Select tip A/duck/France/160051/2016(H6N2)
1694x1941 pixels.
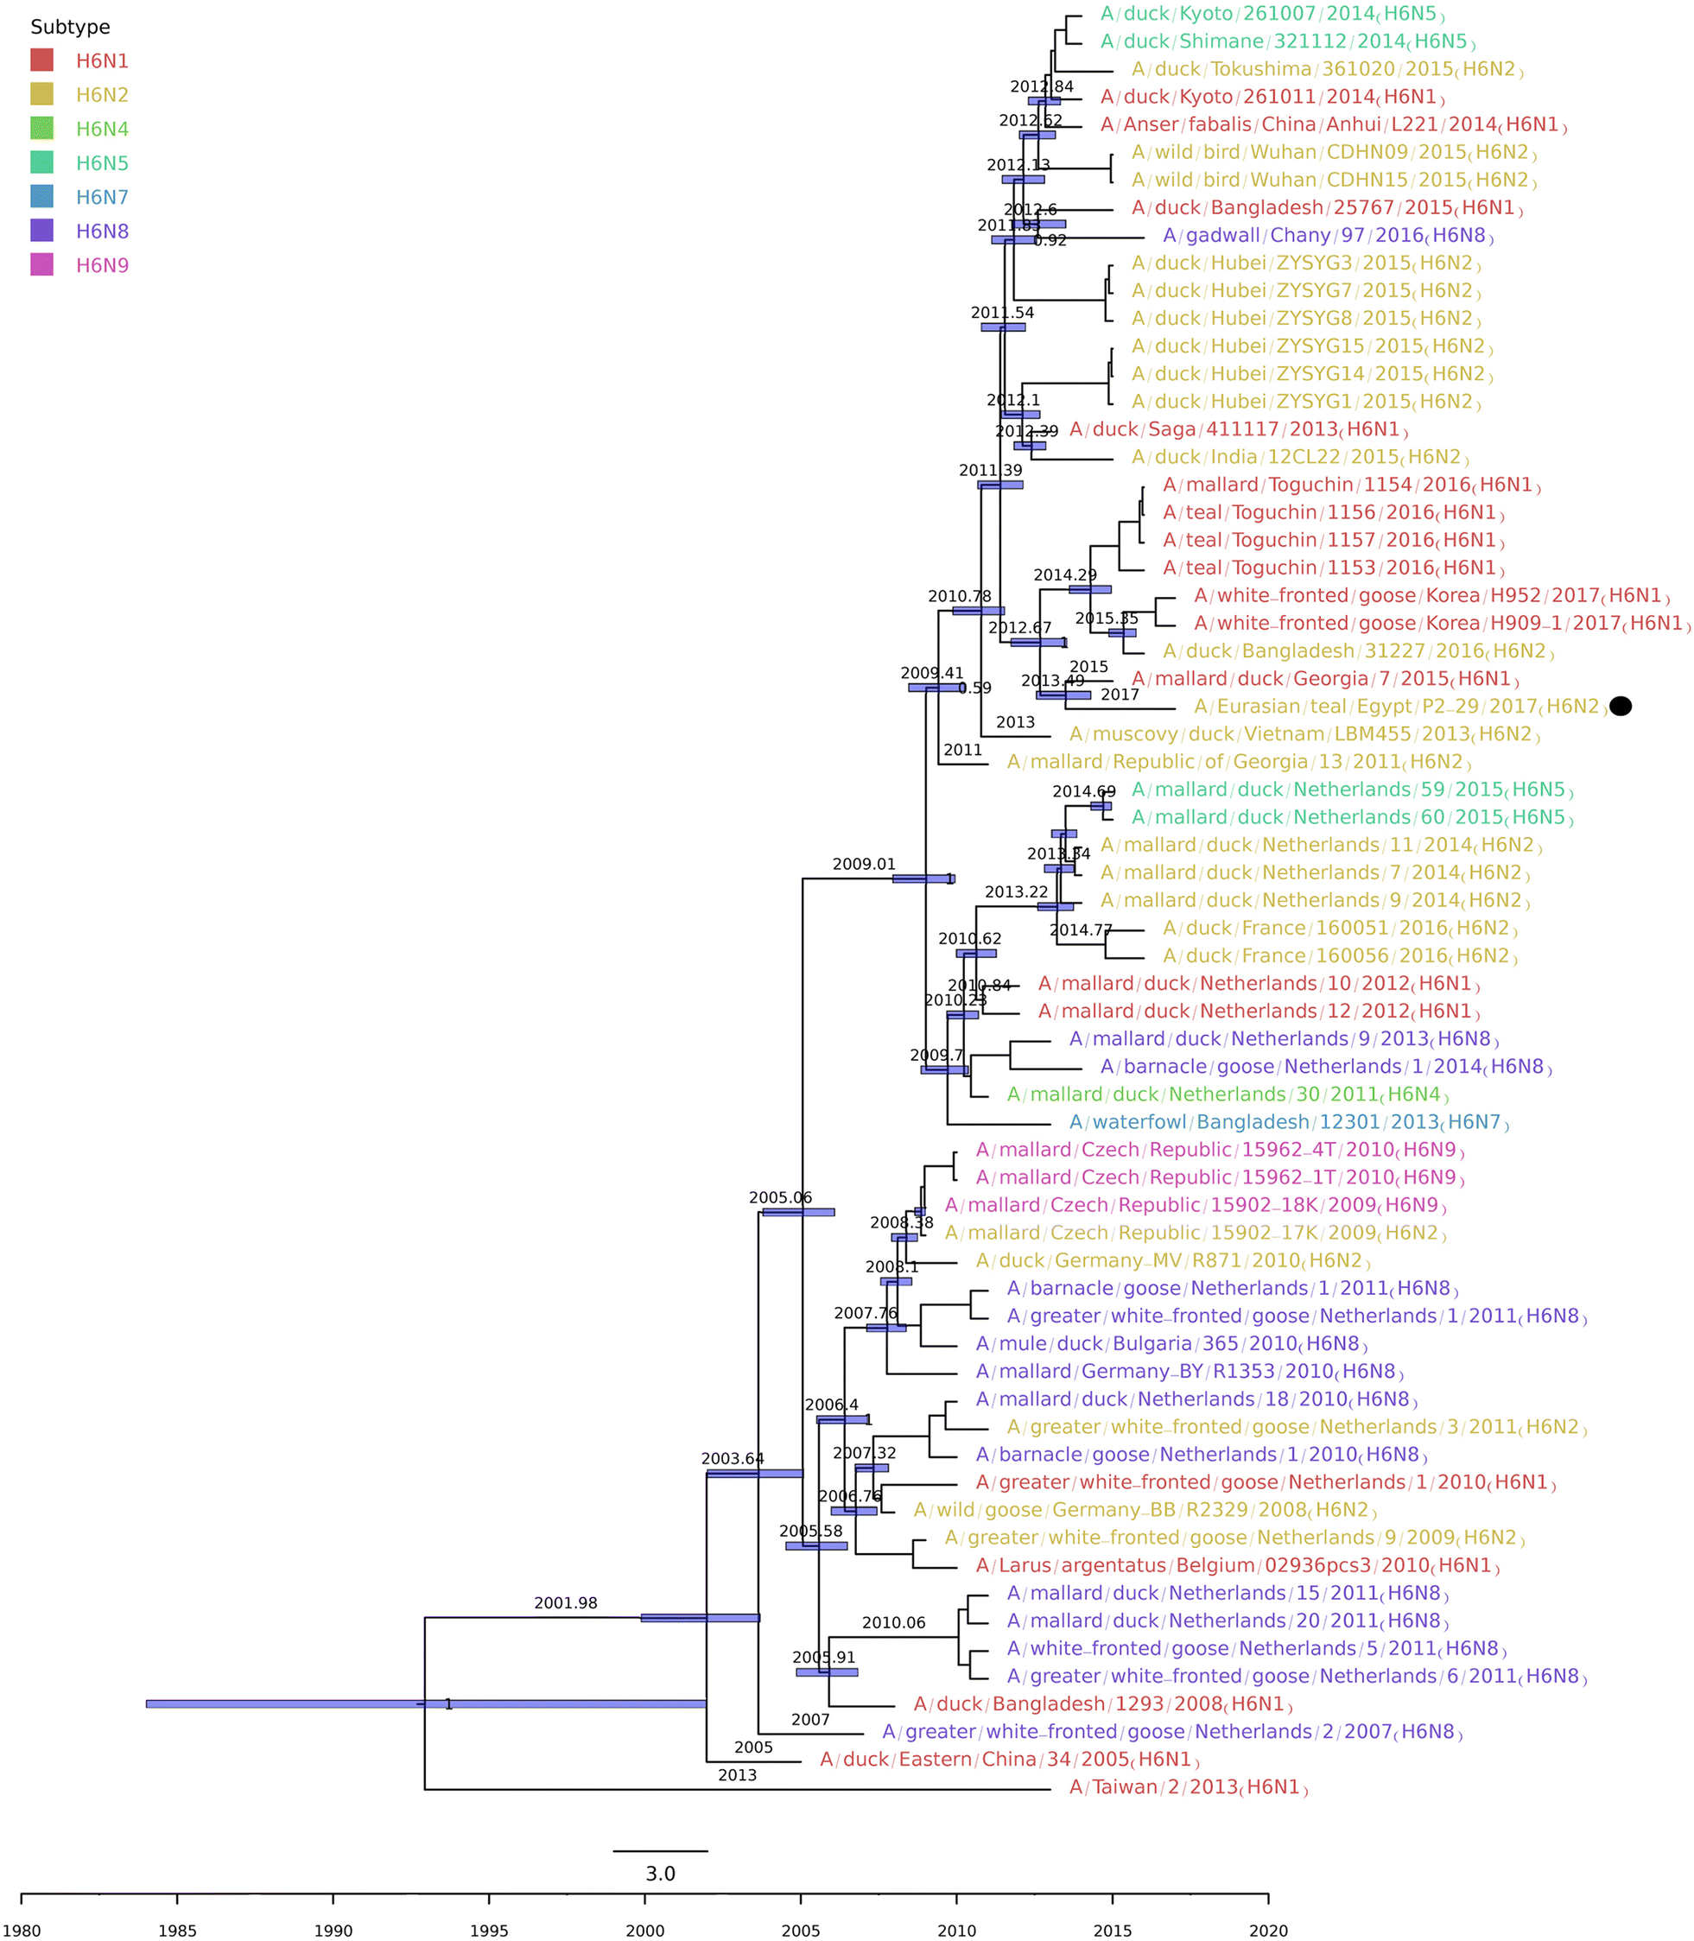point(1341,929)
